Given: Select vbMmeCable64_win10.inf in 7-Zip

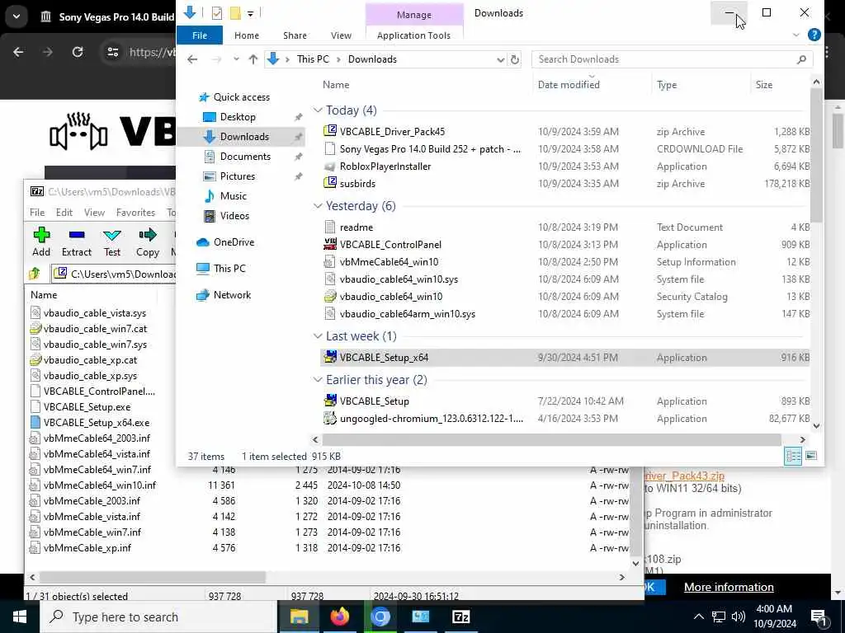Looking at the screenshot, I should click(x=100, y=485).
